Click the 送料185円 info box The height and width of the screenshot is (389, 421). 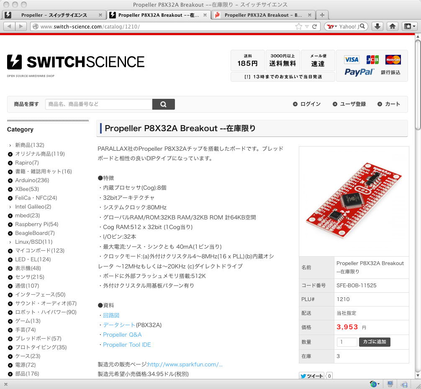click(x=248, y=60)
